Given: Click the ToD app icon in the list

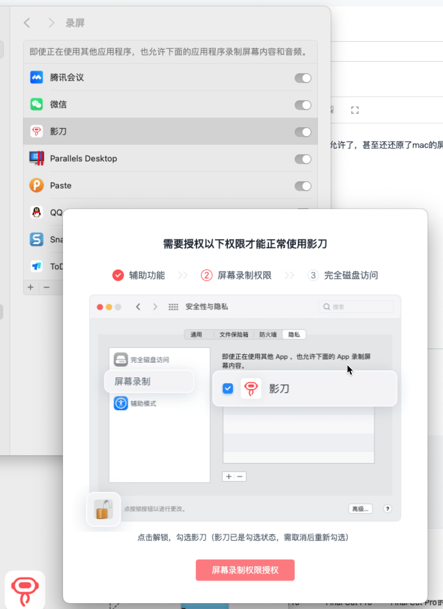Looking at the screenshot, I should (37, 267).
